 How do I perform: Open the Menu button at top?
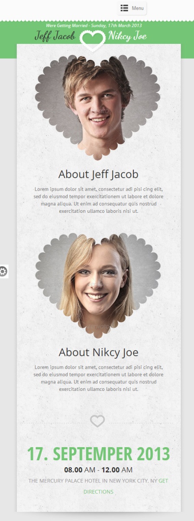tap(132, 8)
